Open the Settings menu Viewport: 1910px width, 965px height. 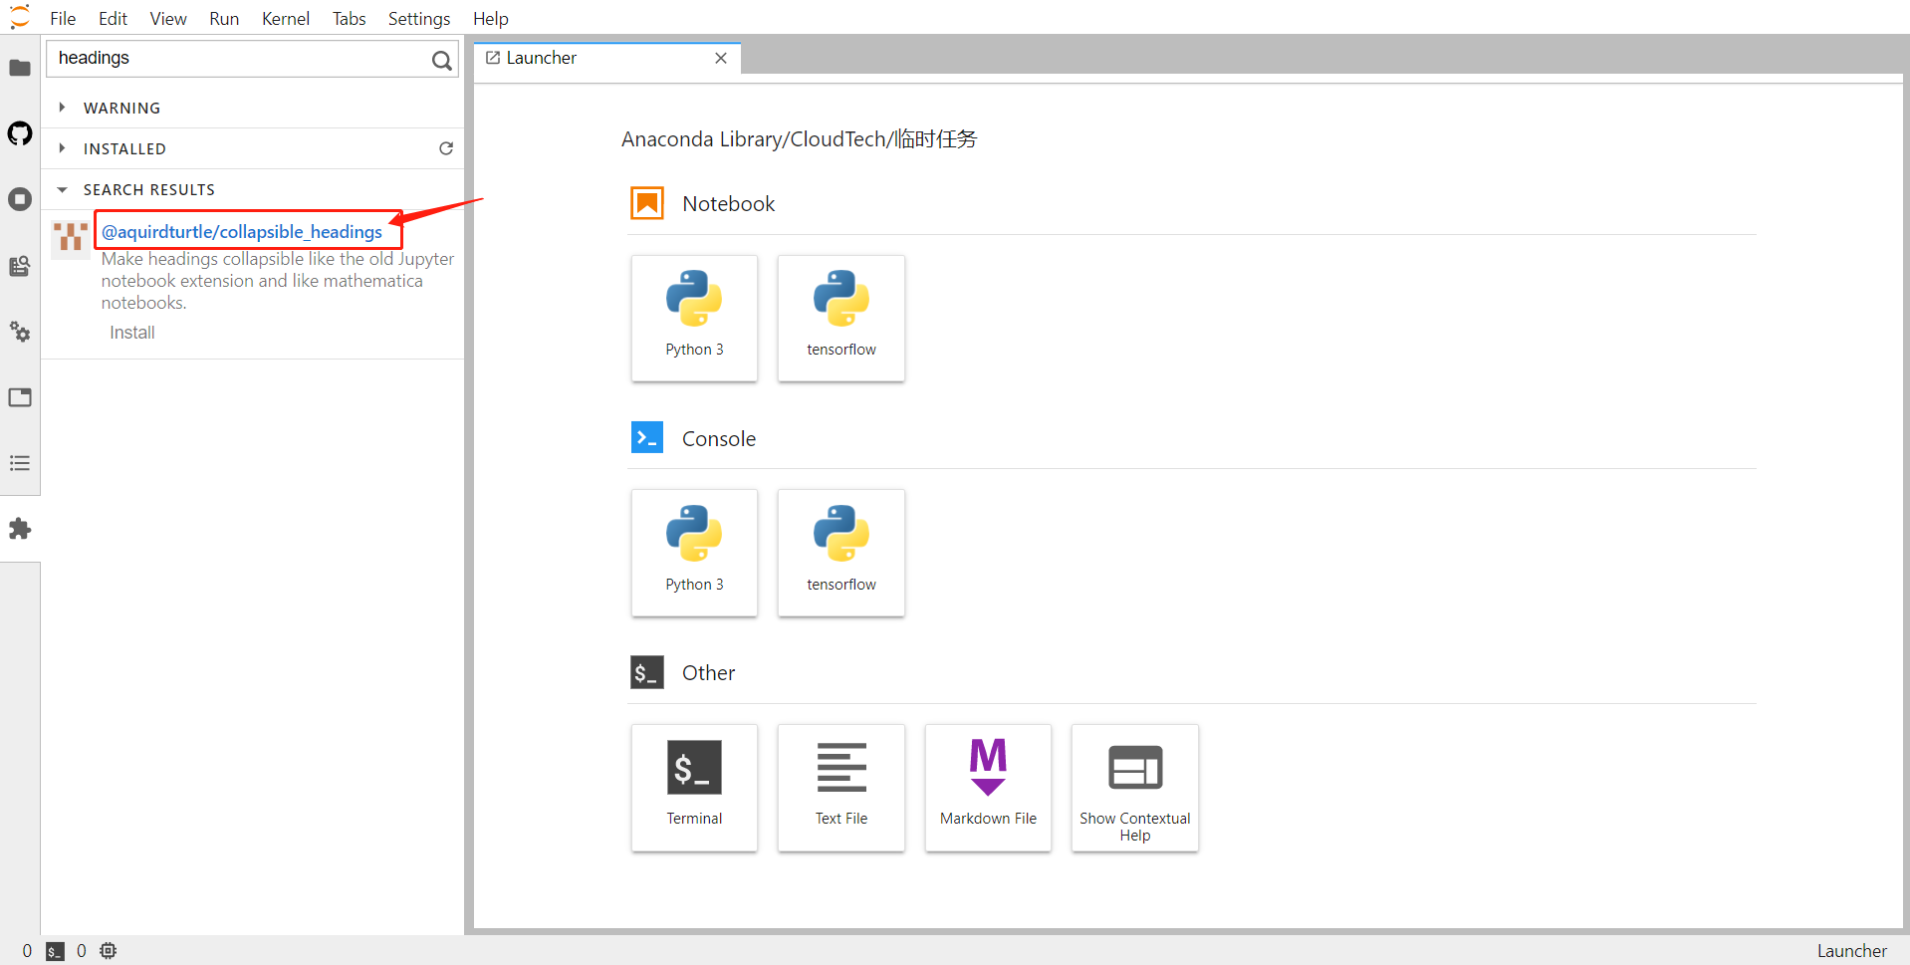[x=419, y=18]
